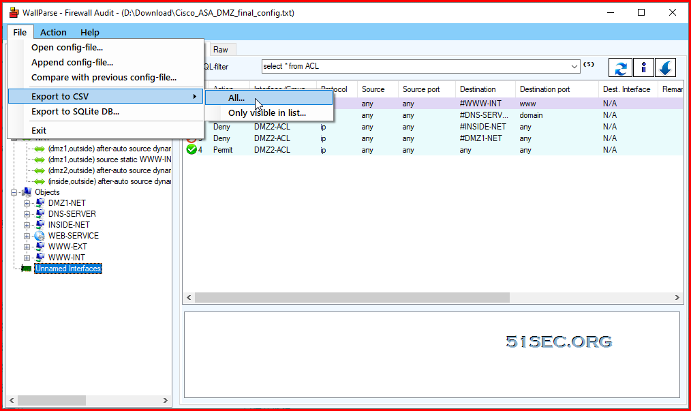Choose Only visible in list... option
The image size is (691, 411).
pos(268,112)
